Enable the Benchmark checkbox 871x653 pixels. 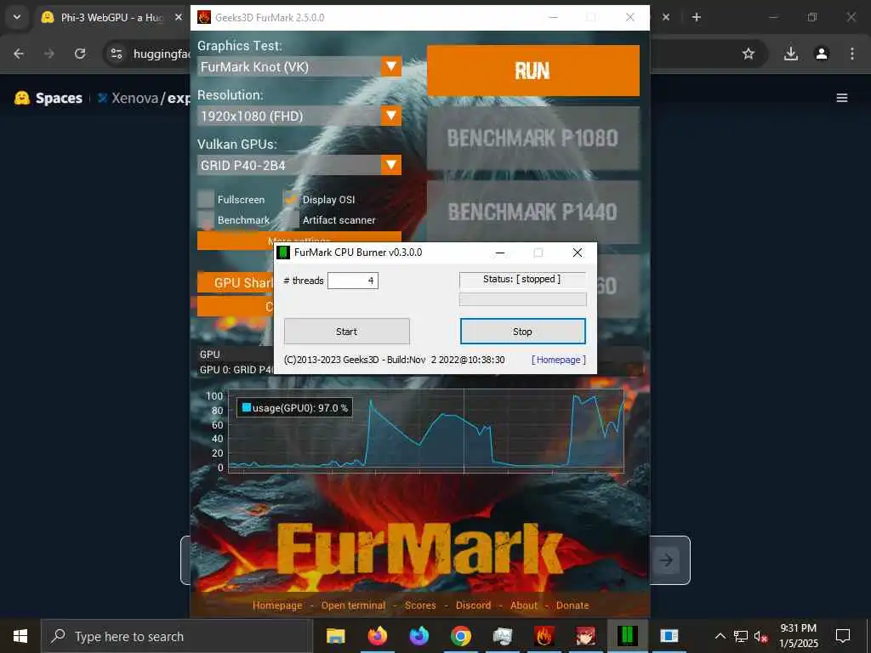coord(206,220)
